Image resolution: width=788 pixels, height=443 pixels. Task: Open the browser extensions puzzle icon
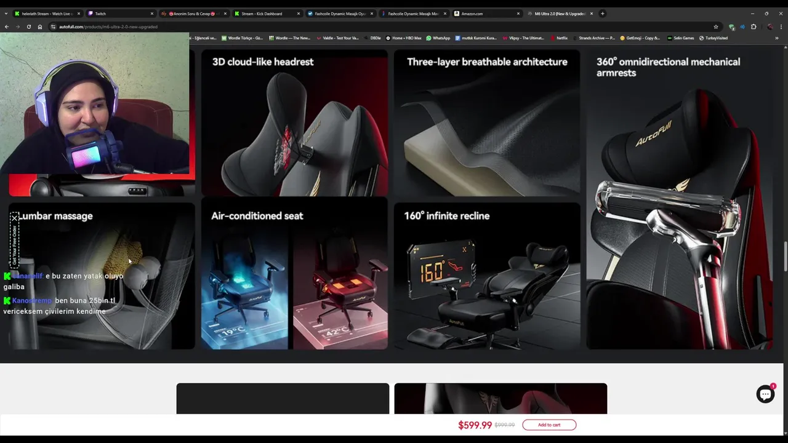[754, 26]
